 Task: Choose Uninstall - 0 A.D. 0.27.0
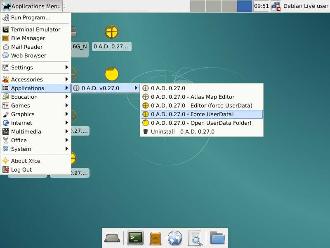point(202,131)
